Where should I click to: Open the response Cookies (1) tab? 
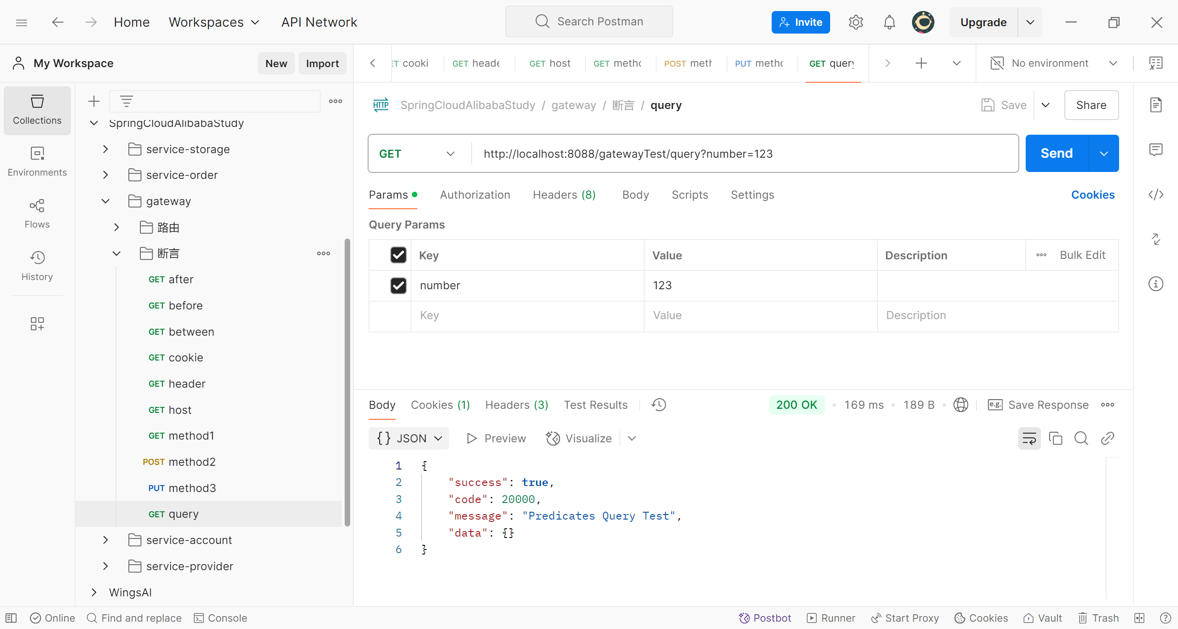[440, 405]
